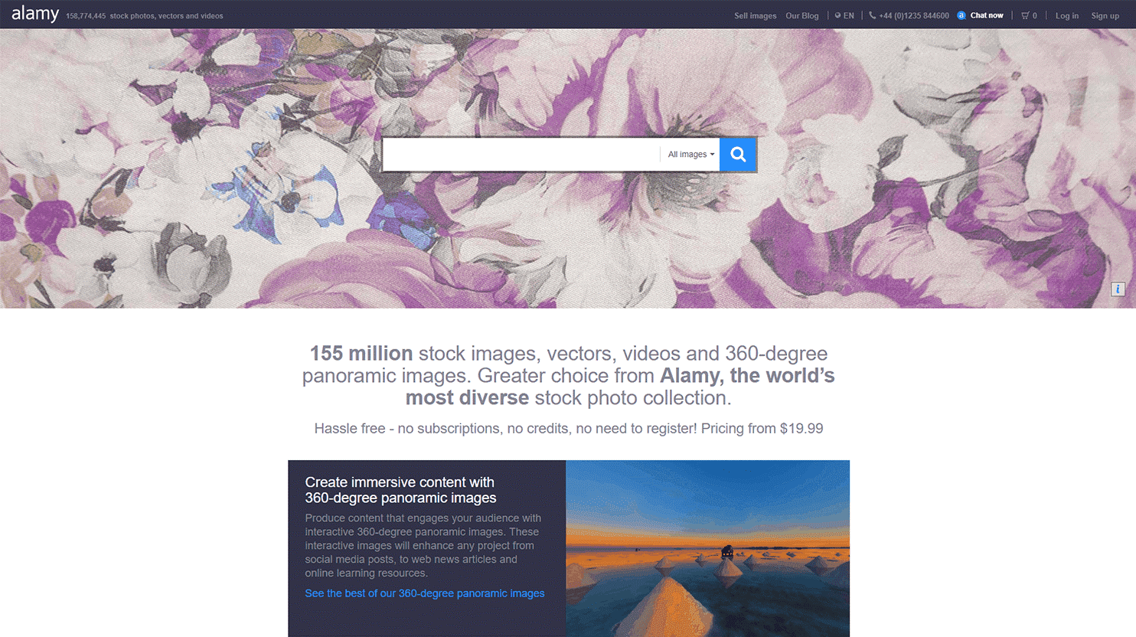1136x637 pixels.
Task: Click the globe language icon
Action: (x=837, y=15)
